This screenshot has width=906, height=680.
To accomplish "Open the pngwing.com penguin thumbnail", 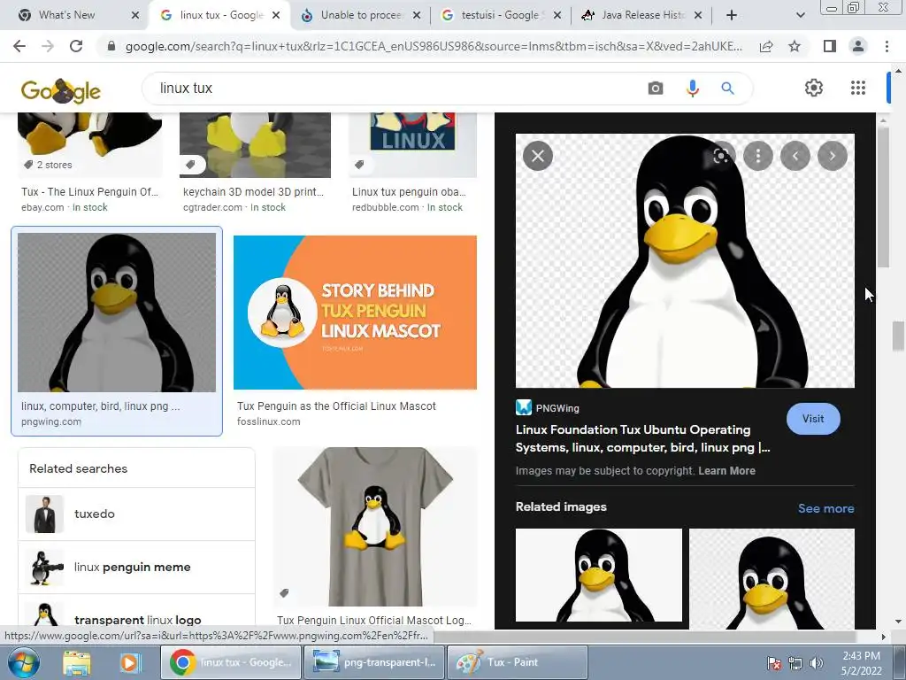I will point(117,313).
